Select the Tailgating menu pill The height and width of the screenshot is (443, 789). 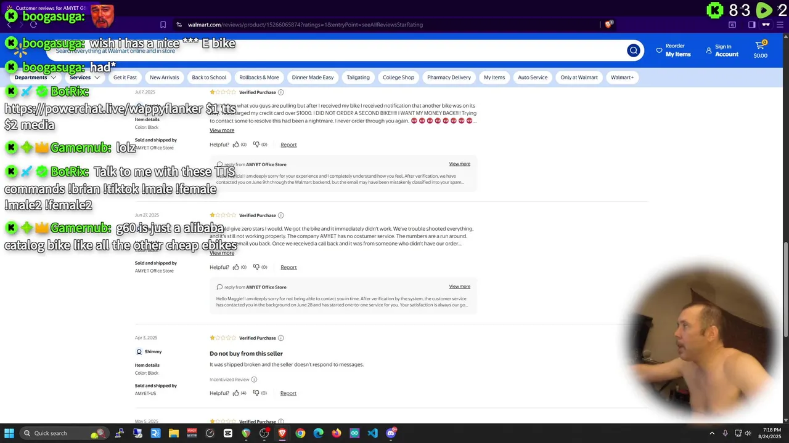click(x=358, y=78)
